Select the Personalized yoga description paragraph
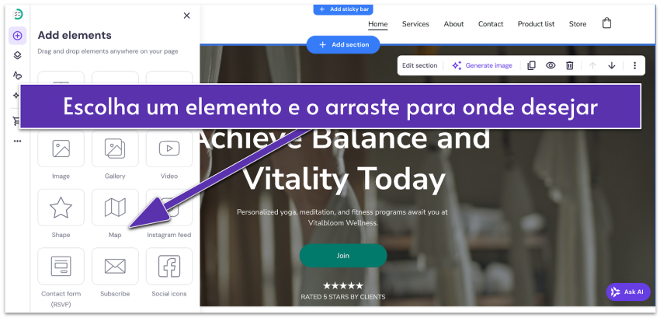This screenshot has width=660, height=318. pos(342,218)
